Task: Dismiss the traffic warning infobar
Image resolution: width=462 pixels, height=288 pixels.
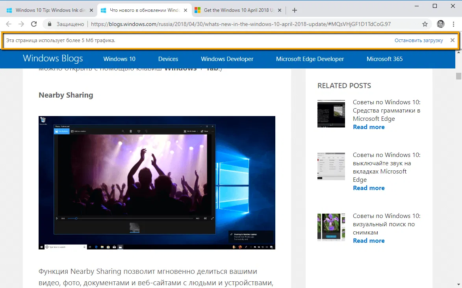Action: pyautogui.click(x=453, y=40)
